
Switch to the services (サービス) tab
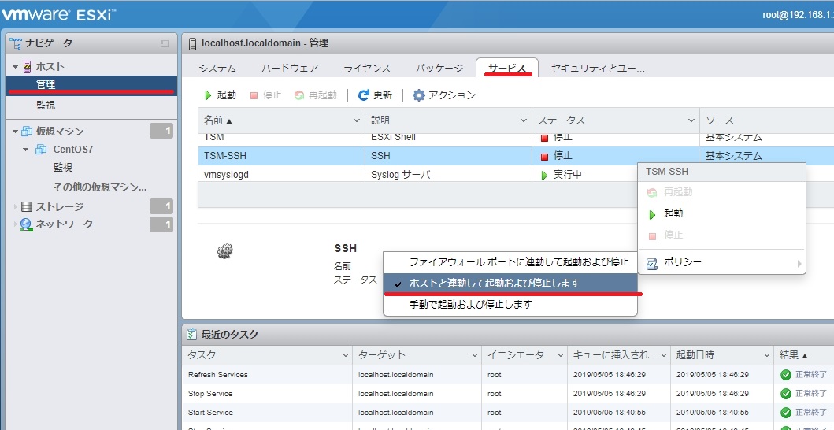click(x=507, y=69)
